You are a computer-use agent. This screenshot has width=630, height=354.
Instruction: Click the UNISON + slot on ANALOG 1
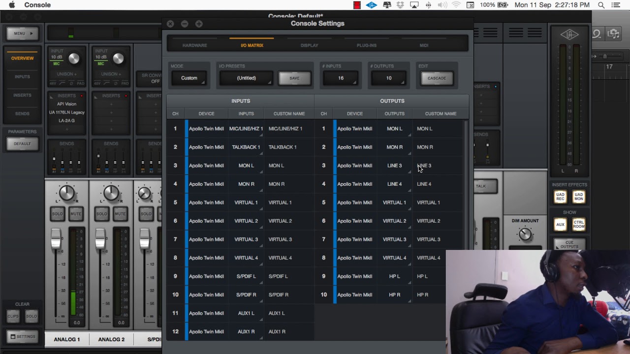click(66, 74)
